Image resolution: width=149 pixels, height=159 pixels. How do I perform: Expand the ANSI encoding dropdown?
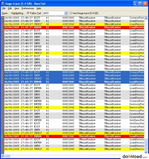(66, 13)
